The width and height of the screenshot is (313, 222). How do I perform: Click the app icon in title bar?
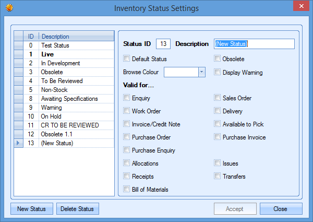coord(8,8)
